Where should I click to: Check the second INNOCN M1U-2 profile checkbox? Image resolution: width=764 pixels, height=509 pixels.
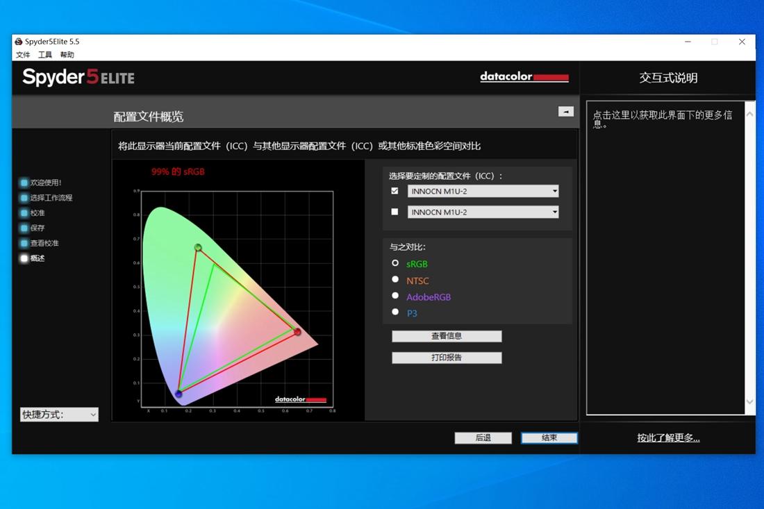coord(395,212)
